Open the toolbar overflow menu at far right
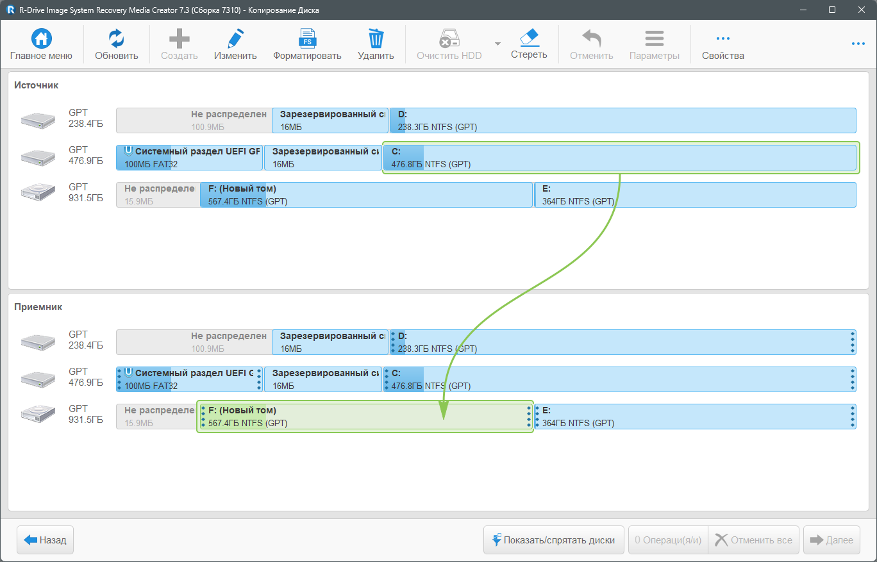Screen dimensions: 877x562 click(858, 44)
